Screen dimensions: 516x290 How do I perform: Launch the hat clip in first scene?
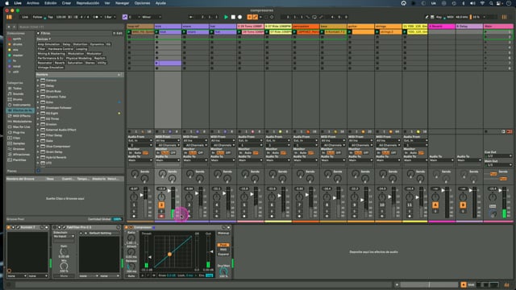(x=212, y=32)
